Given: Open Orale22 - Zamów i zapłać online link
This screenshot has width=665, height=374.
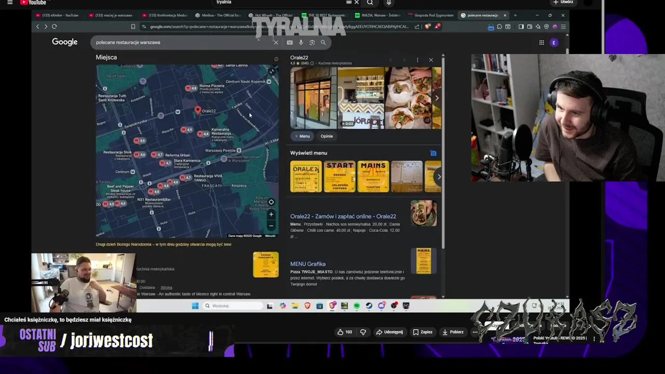Looking at the screenshot, I should point(343,216).
